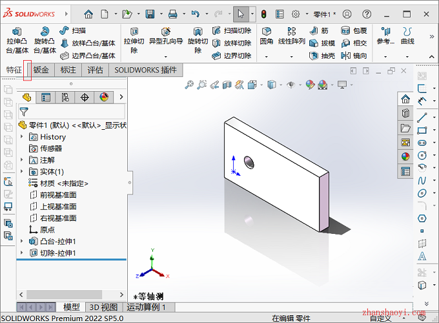Select the Rib (筋) feature
Viewport: 439px width, 323px height.
(x=319, y=30)
